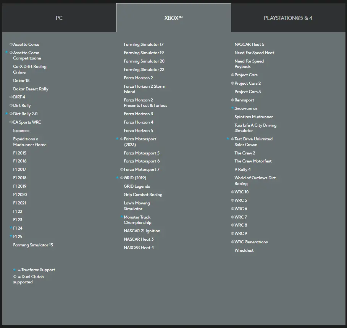347x328 pixels.
Task: Click the Trueforce star next to Snowrunner
Action: (x=232, y=109)
